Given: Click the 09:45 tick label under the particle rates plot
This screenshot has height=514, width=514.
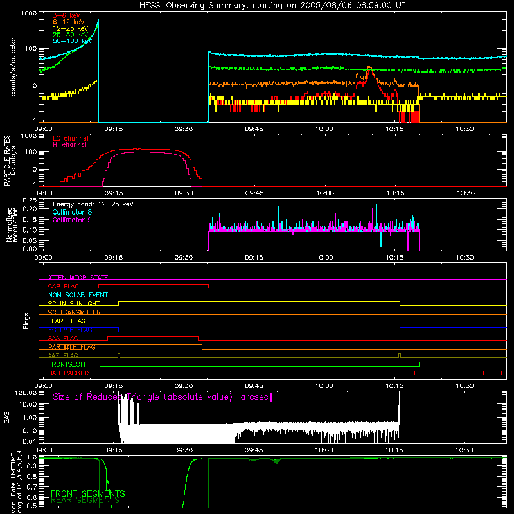Looking at the screenshot, I should pyautogui.click(x=254, y=193).
